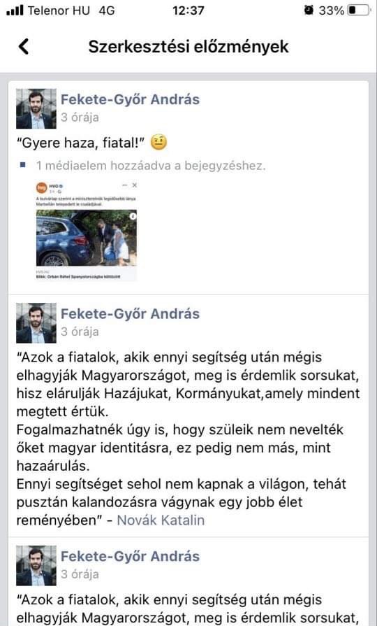Tap the alarm clock status icon

309,10
